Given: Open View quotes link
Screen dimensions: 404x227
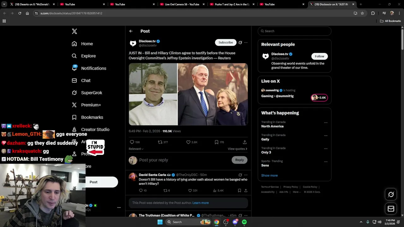Looking at the screenshot, I should click(x=237, y=149).
